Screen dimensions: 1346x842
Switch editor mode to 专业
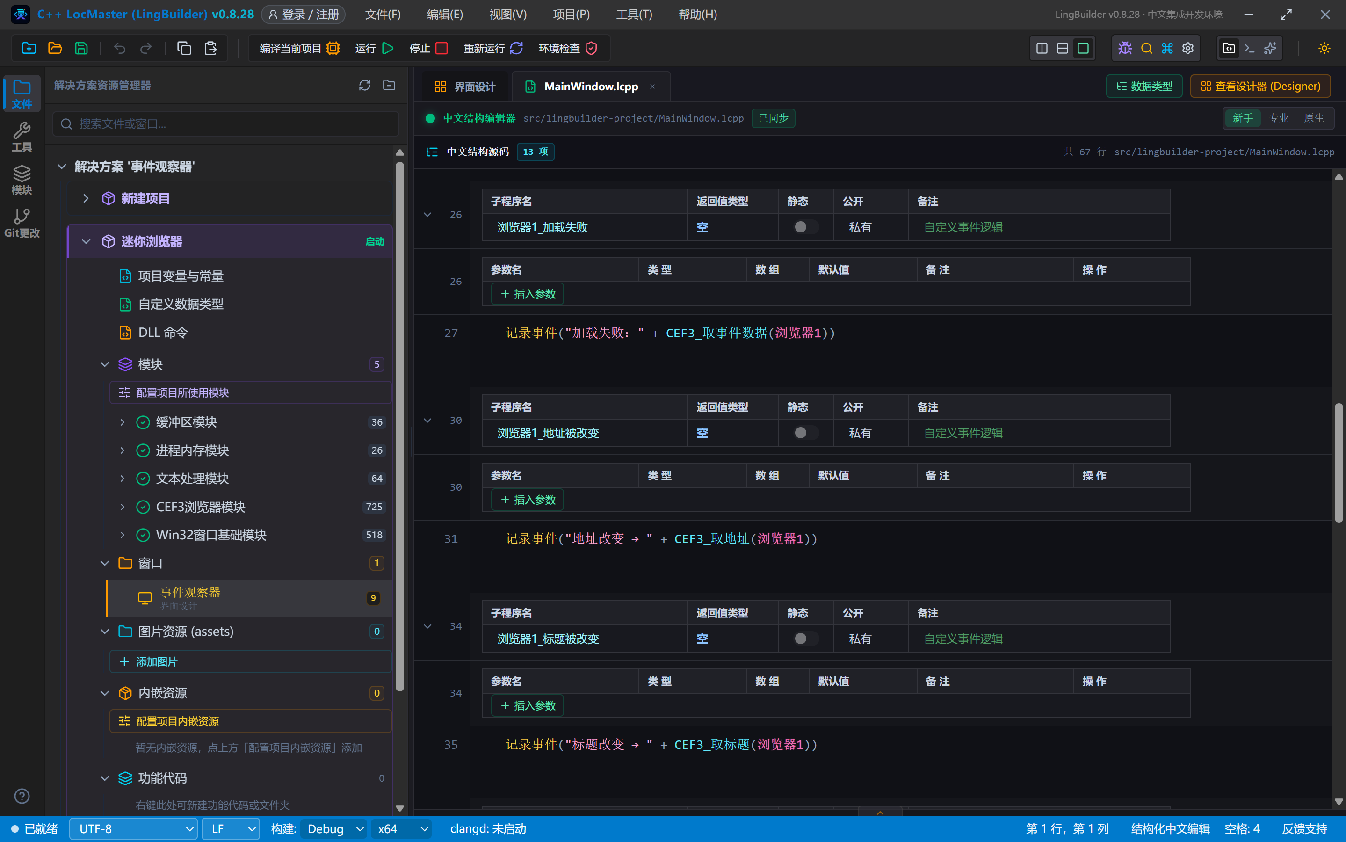tap(1279, 118)
